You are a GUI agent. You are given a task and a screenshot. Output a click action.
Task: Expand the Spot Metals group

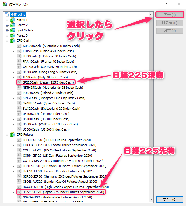click(x=7, y=31)
